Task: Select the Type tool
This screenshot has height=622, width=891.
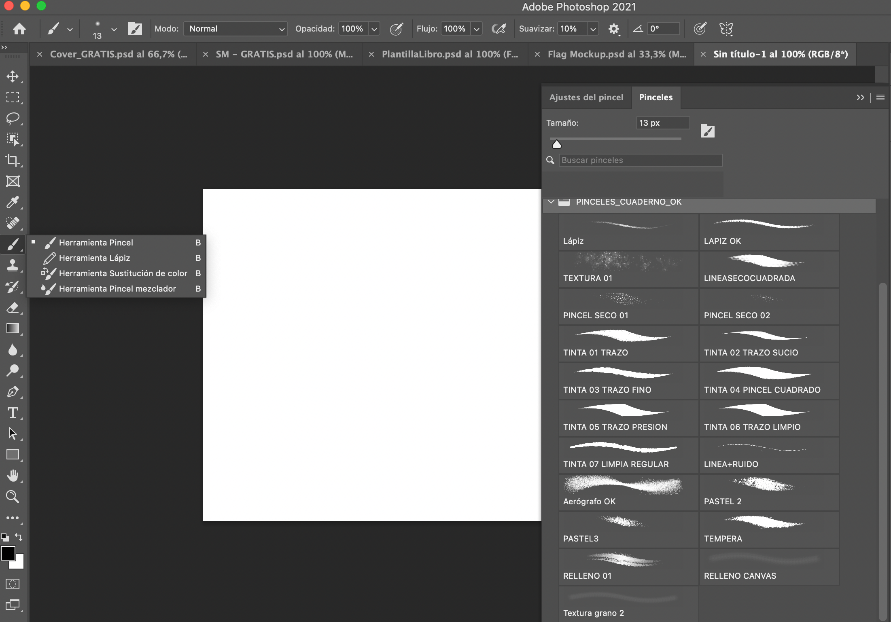Action: coord(13,413)
